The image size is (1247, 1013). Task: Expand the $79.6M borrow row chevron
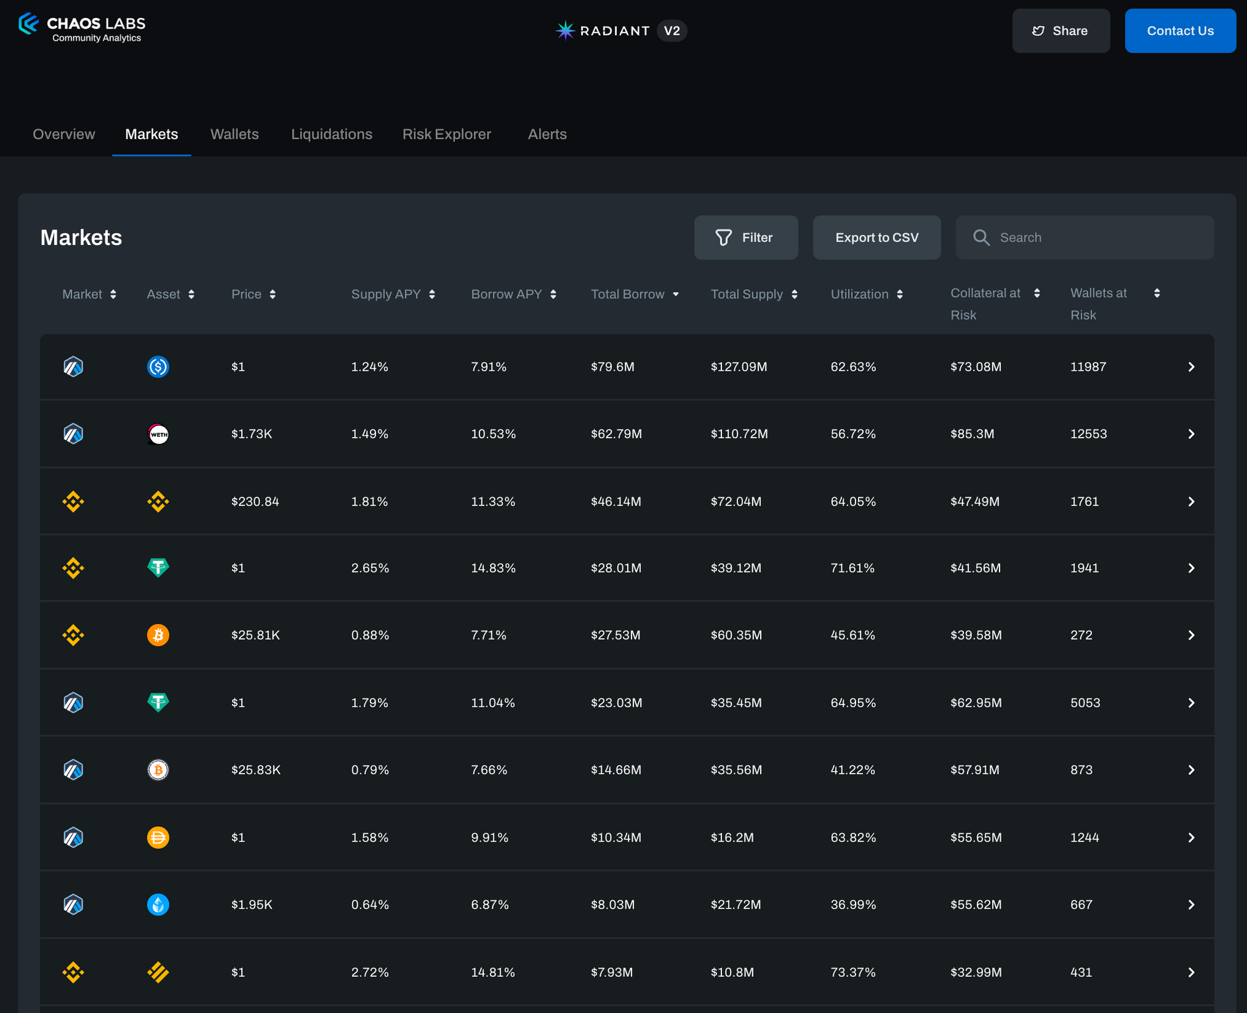[1191, 367]
